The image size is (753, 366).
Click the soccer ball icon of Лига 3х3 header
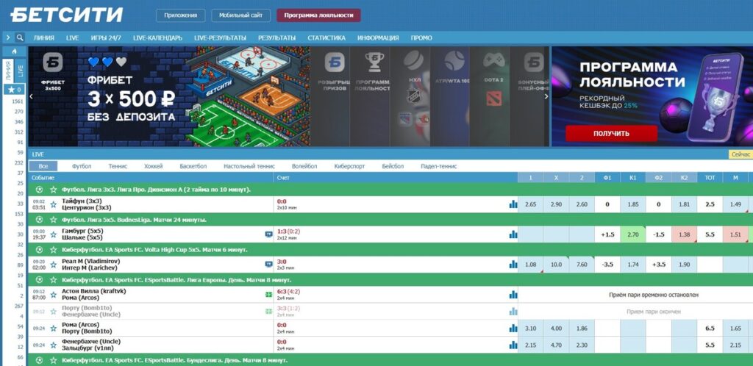click(x=40, y=190)
